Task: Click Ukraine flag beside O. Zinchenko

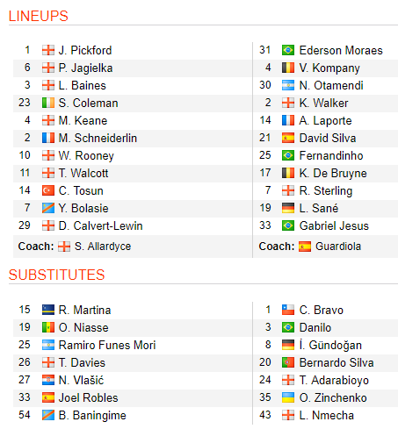Action: coord(288,397)
